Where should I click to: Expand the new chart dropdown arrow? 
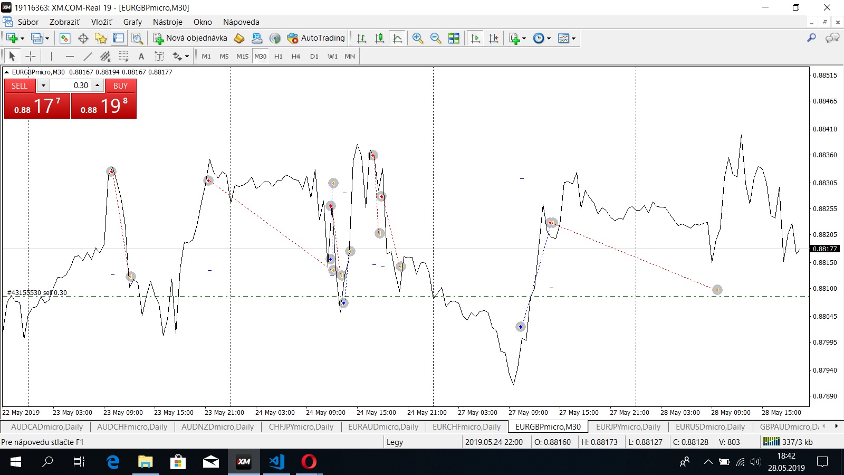tap(22, 38)
